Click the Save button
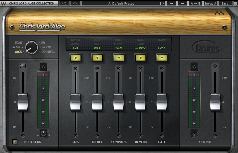 tap(225, 3)
